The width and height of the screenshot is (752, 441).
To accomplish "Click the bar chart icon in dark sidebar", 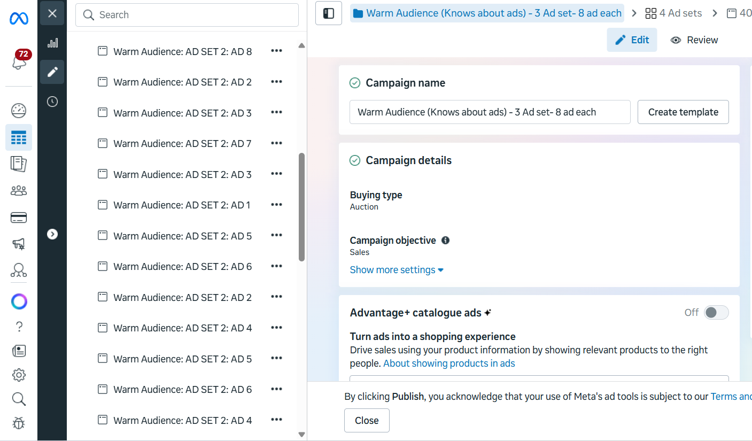I will click(x=52, y=43).
